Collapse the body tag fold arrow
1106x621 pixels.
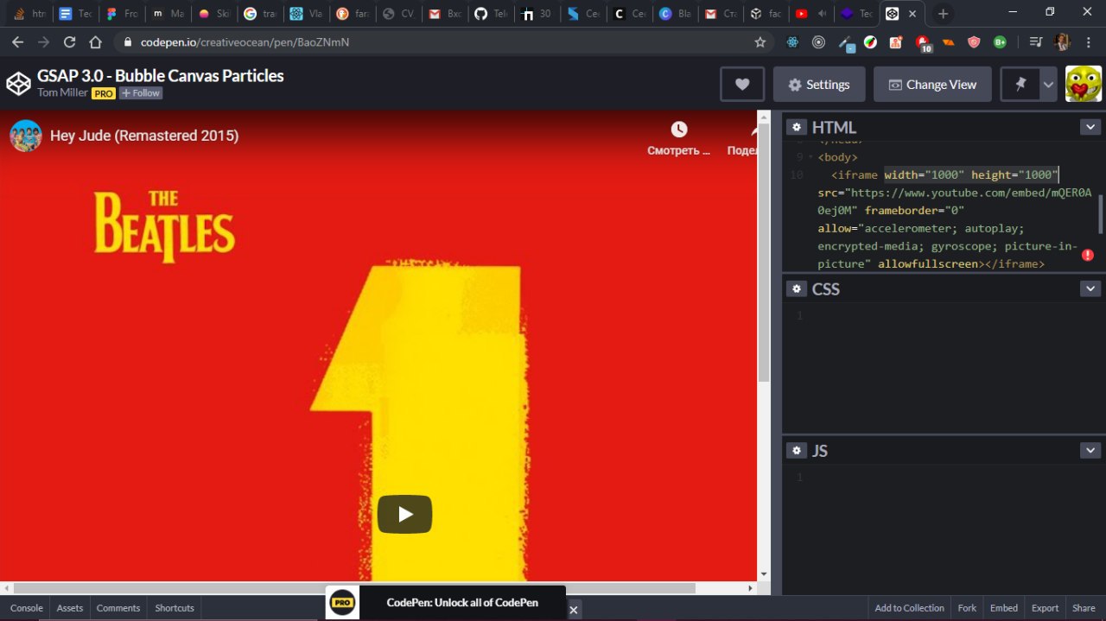pos(810,157)
